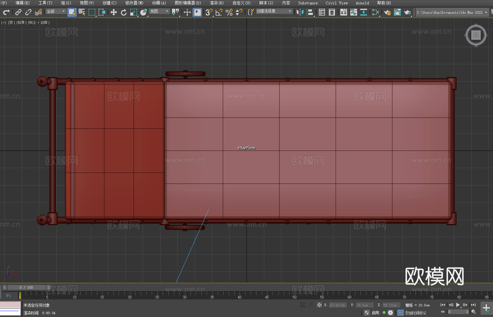Click Z coordinate field
This screenshot has height=317, width=493.
(391, 305)
